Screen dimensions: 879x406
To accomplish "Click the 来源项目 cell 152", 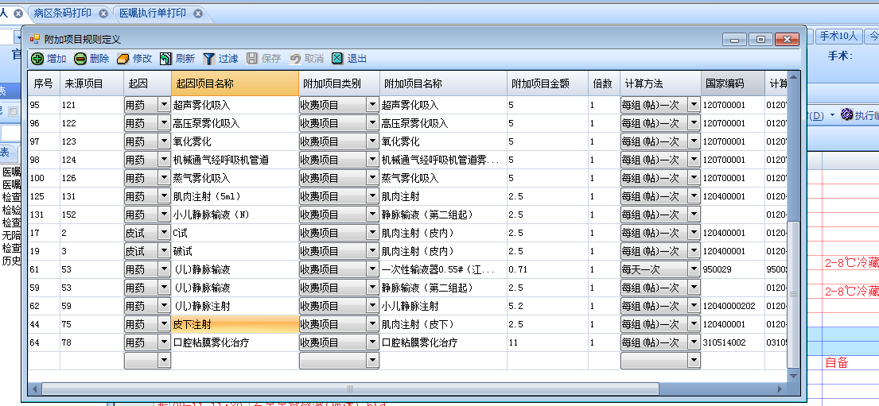I will point(91,215).
